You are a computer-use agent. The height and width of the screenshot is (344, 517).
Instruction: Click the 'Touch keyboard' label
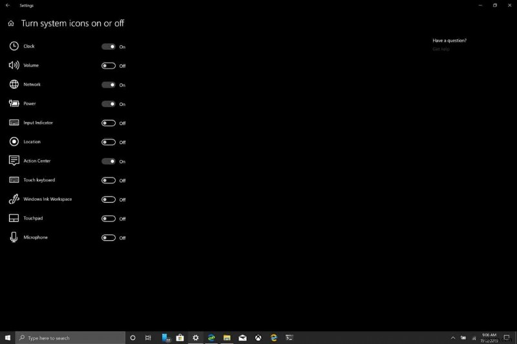[x=39, y=180]
